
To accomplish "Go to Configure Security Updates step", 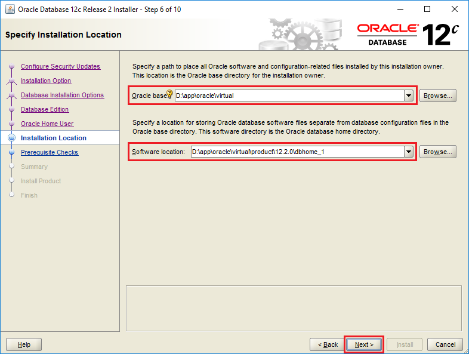I will point(60,66).
